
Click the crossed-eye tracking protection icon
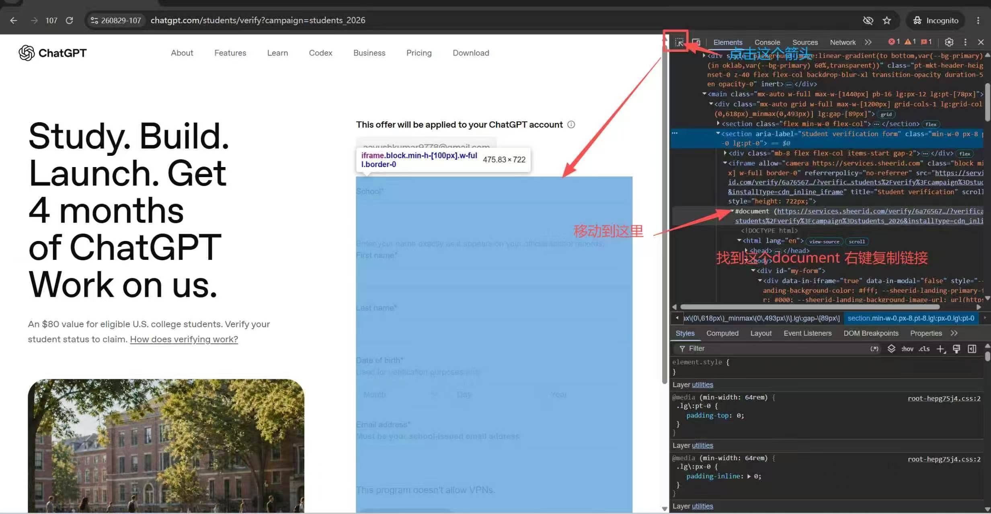point(868,20)
